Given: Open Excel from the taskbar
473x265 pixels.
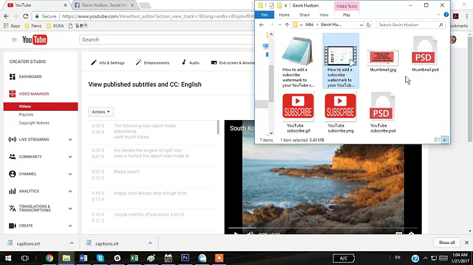Looking at the screenshot, I should click(134, 258).
